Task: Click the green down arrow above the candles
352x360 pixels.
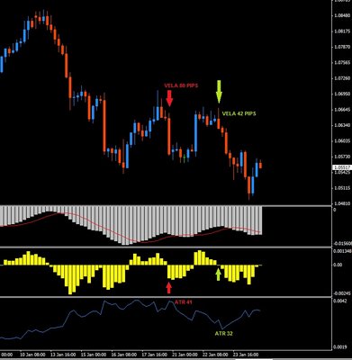Action: tap(219, 91)
